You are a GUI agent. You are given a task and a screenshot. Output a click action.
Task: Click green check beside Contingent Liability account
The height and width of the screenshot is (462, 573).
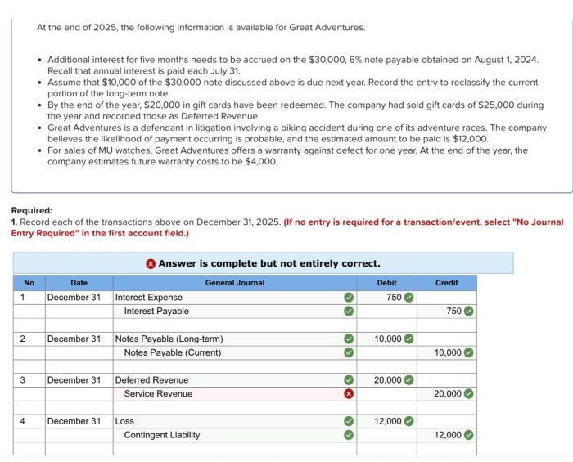349,435
